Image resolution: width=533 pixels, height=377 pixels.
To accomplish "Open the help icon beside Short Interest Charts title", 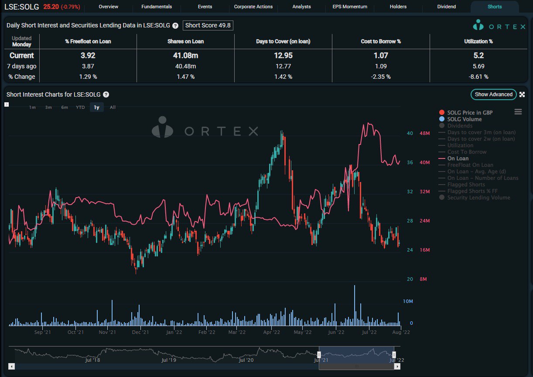I will pyautogui.click(x=106, y=94).
